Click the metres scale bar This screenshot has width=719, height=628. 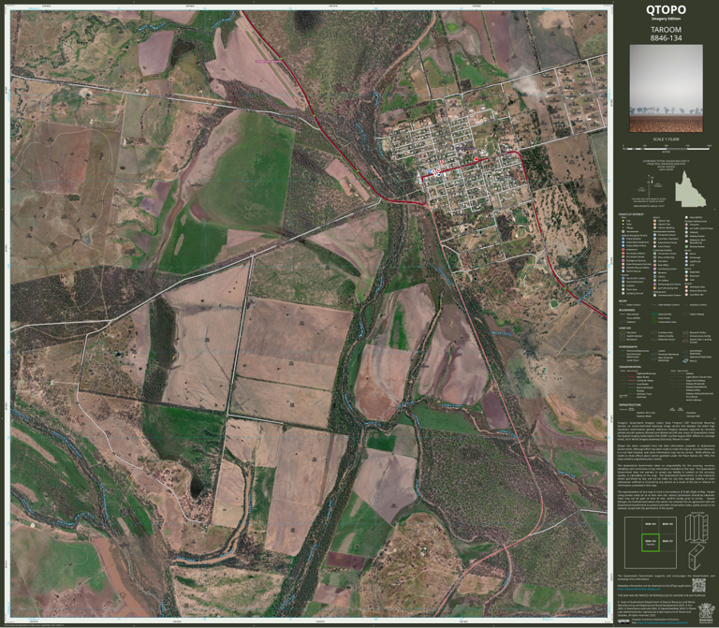(666, 149)
